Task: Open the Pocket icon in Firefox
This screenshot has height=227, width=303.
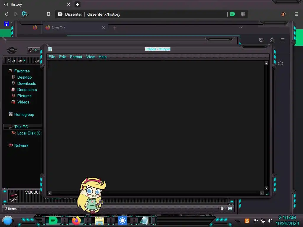Action: pos(261,40)
